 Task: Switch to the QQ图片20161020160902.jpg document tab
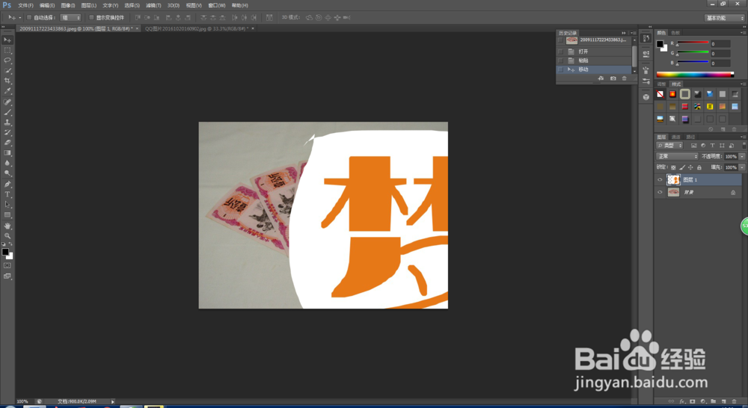tap(196, 28)
